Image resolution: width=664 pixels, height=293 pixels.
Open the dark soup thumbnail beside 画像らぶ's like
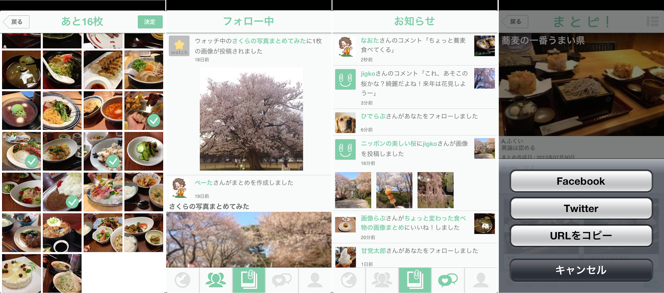point(485,224)
